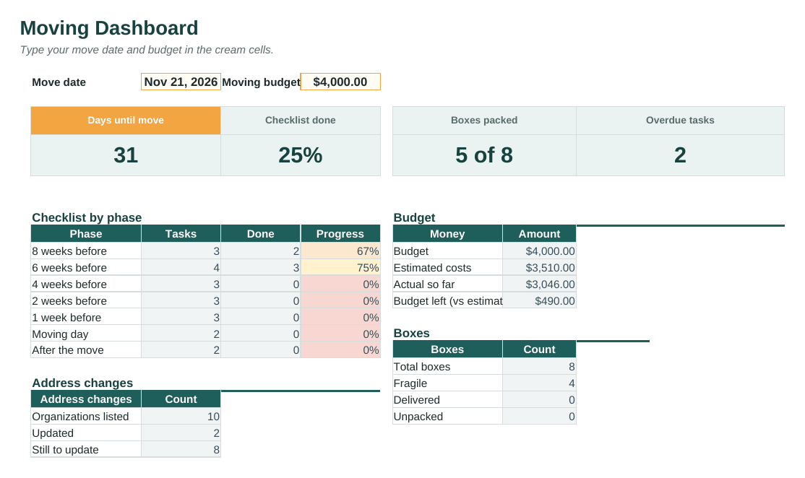
Task: Select the $3,046.00 actual value
Action: (539, 284)
